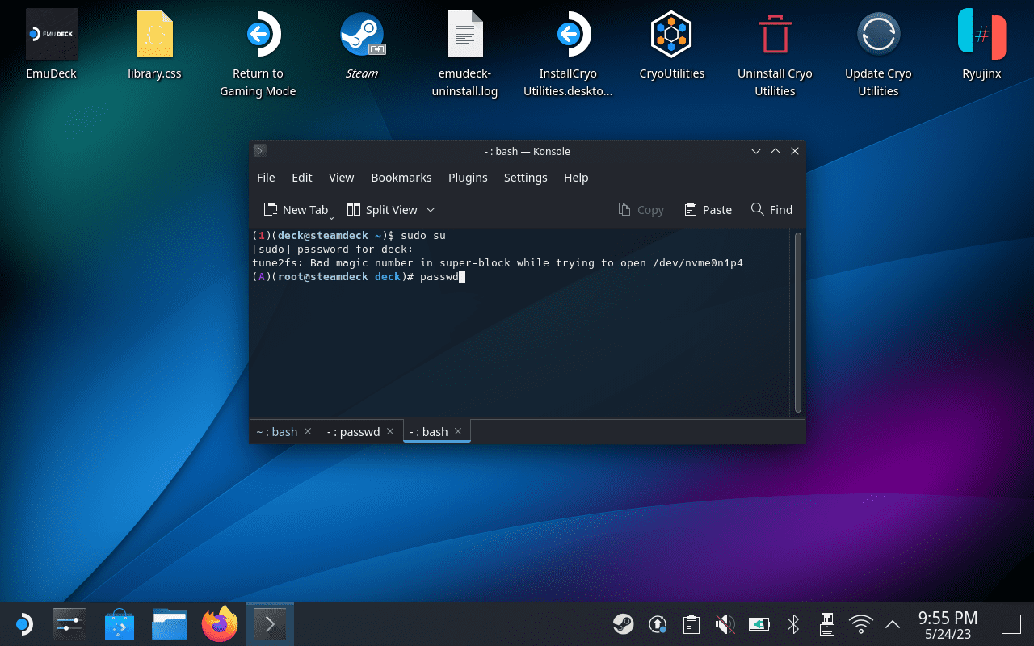Open Konsole File menu
The height and width of the screenshot is (646, 1034).
pyautogui.click(x=266, y=178)
